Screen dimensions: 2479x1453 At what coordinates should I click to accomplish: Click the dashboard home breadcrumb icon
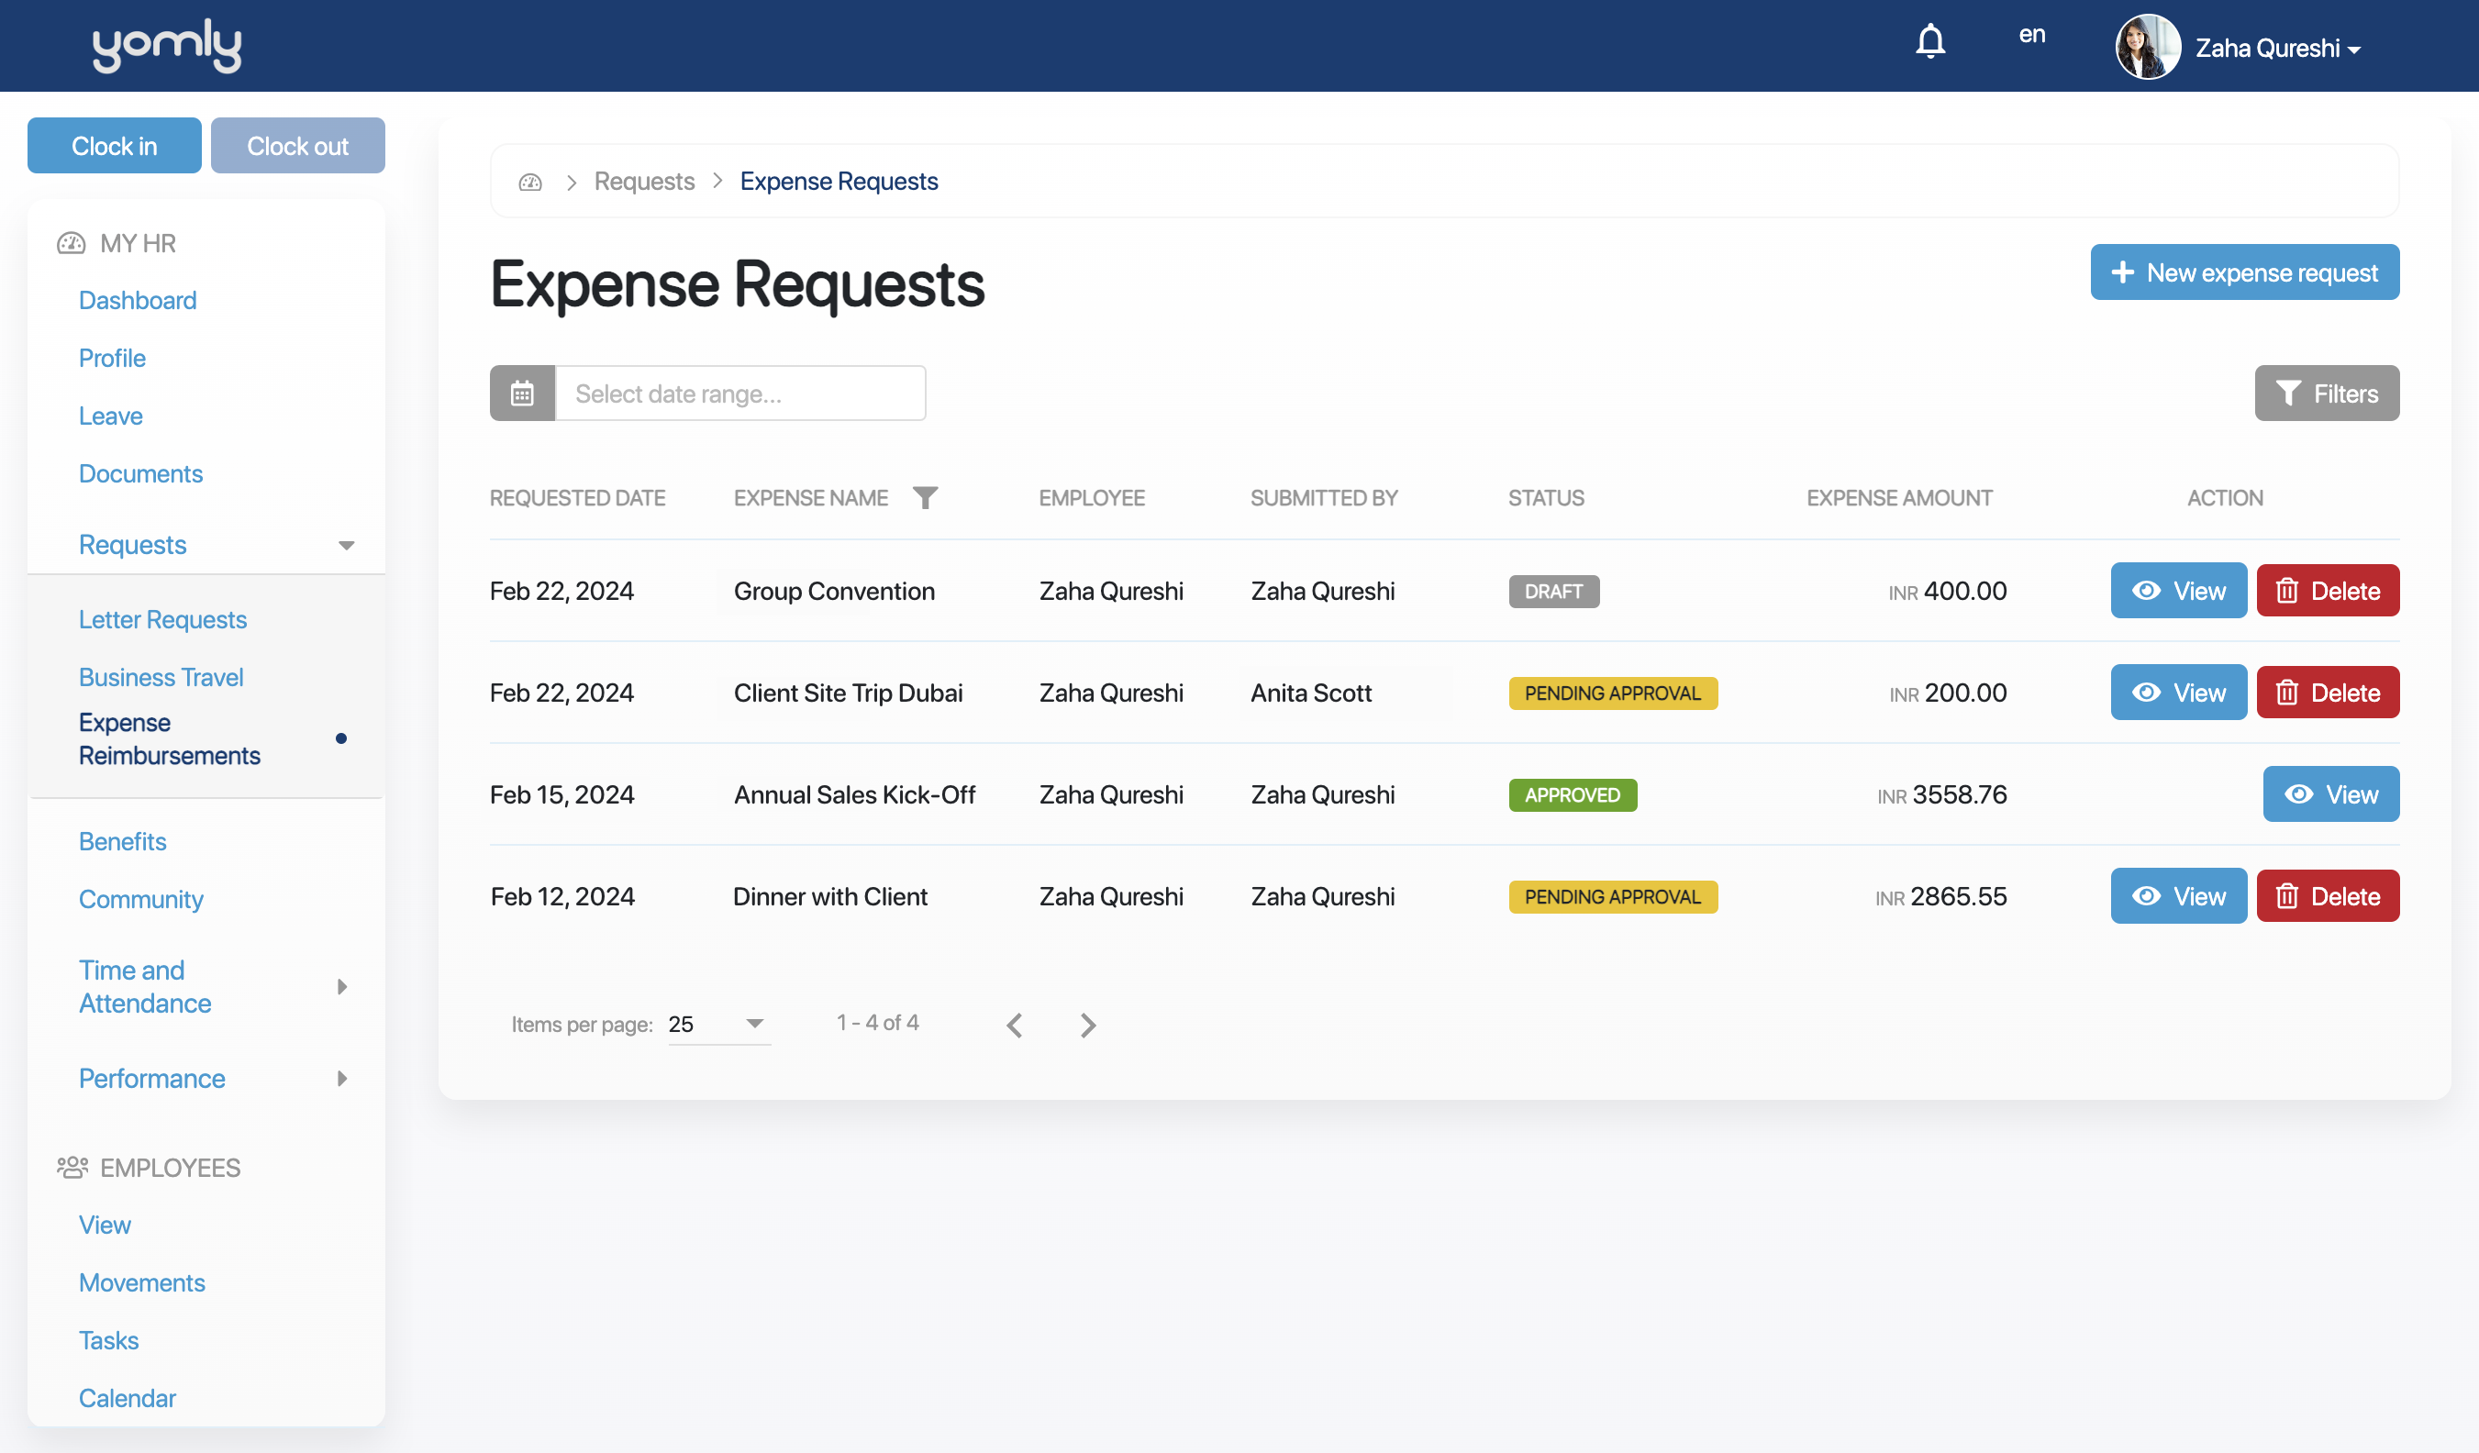[x=530, y=182]
